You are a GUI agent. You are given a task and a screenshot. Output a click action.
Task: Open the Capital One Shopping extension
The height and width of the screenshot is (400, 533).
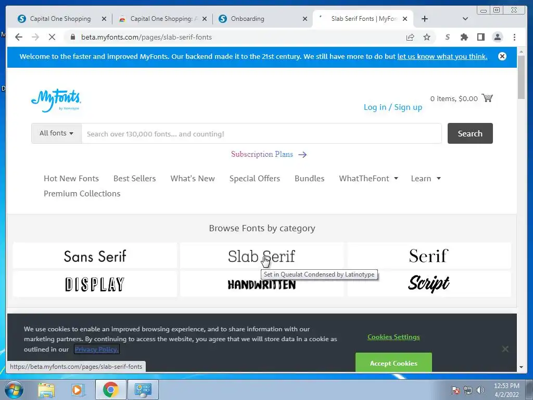pos(447,37)
